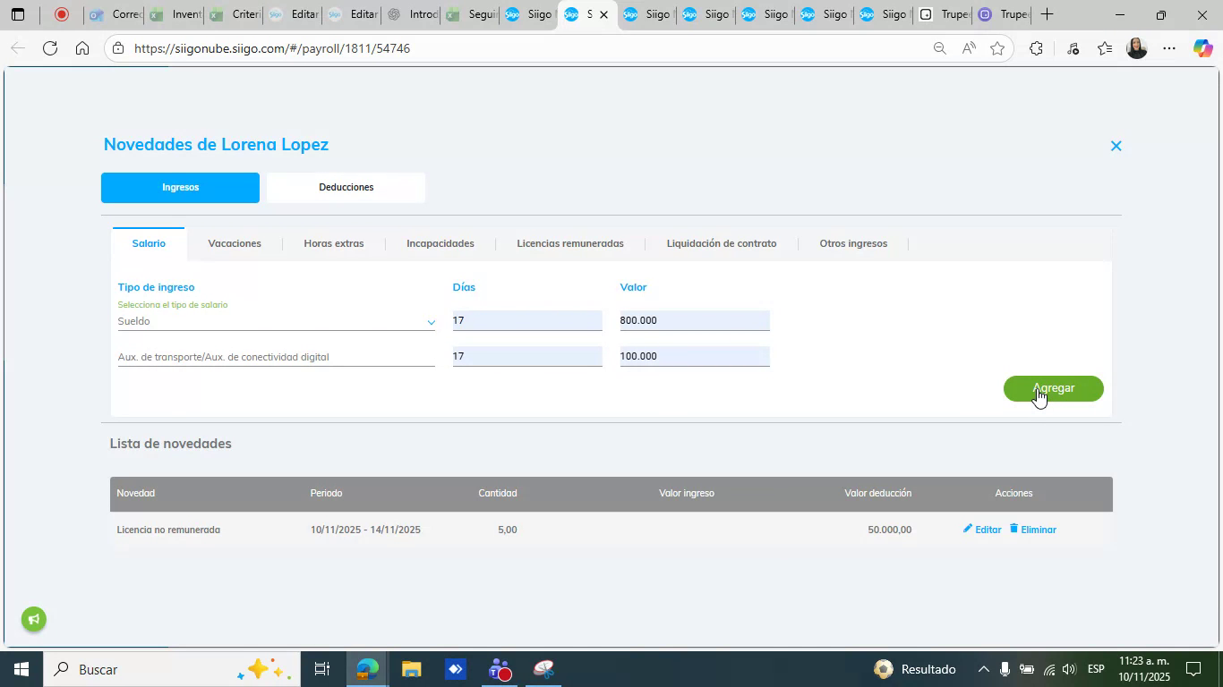1223x687 pixels.
Task: Close the Novedades de Lorena Lopez dialog
Action: 1116,146
